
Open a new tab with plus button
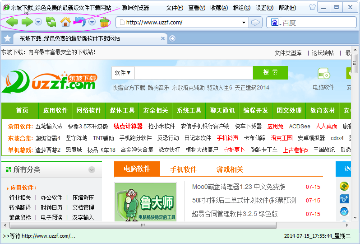pos(172,39)
